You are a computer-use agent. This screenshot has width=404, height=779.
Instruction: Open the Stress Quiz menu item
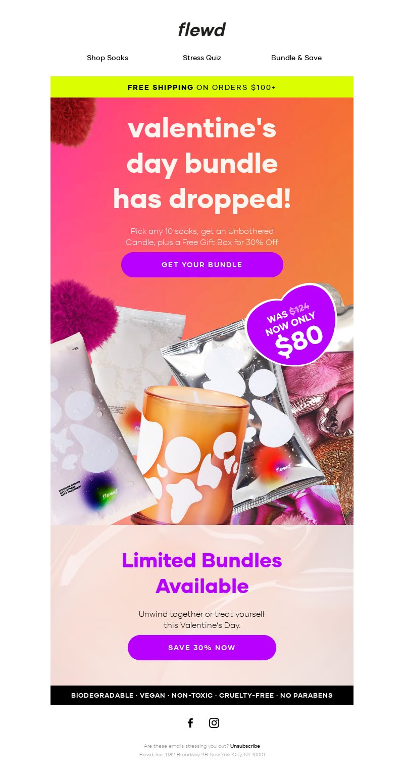point(202,58)
